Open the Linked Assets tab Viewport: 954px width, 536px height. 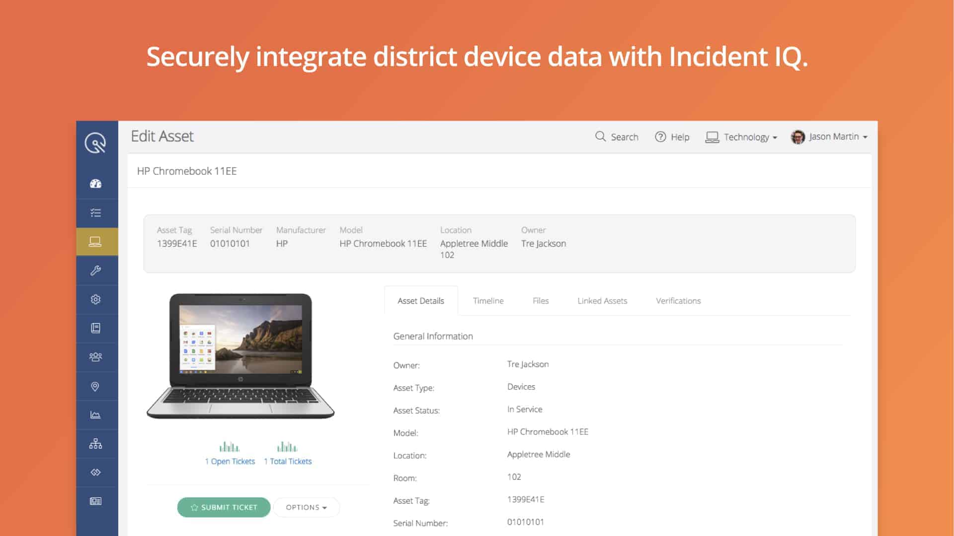point(602,301)
